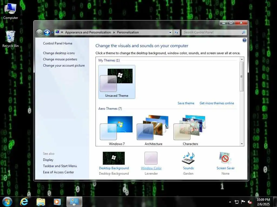The image size is (277, 207).
Task: Click the Personalization breadcrumb segment
Action: 128,32
